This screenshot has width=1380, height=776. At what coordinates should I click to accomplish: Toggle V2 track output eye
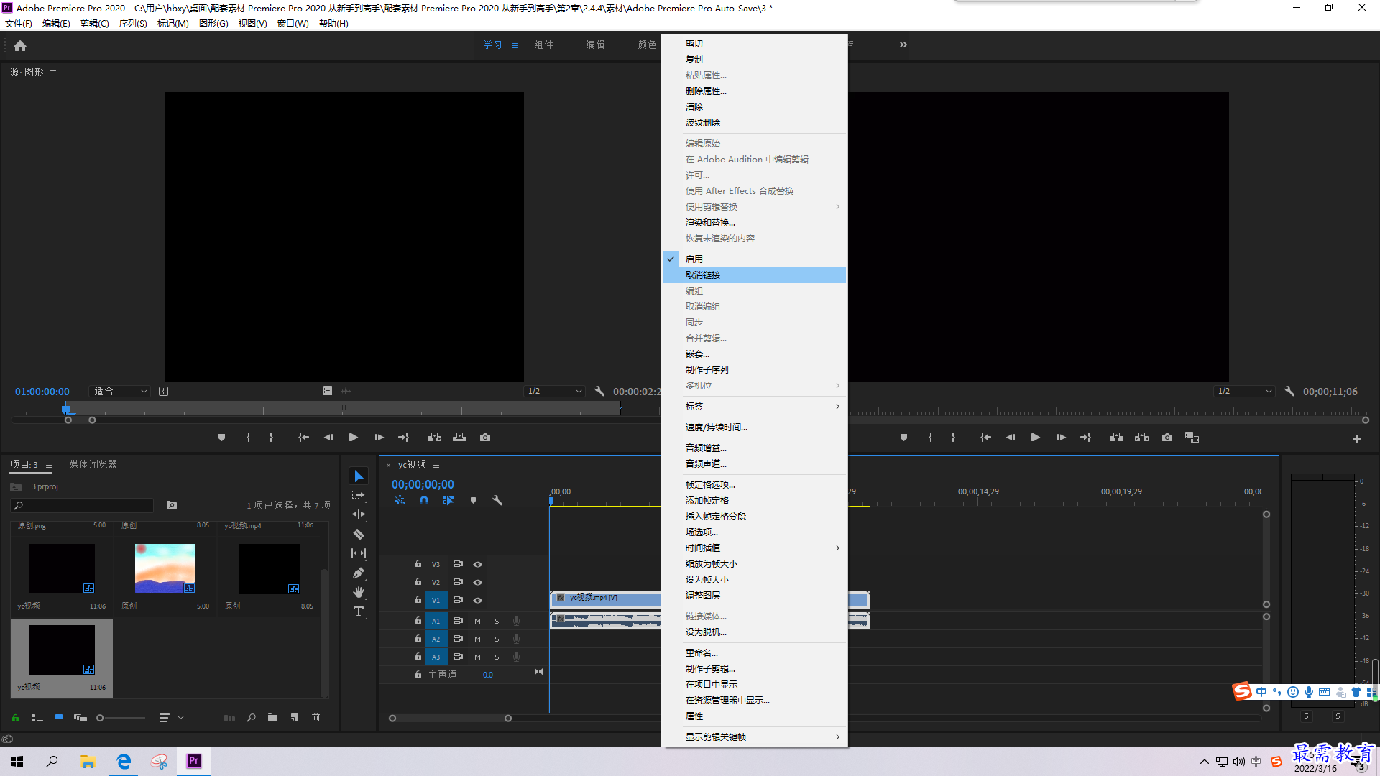coord(477,582)
